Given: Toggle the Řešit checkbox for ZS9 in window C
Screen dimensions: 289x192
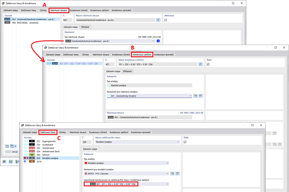Looking at the screenshot, I should tap(185, 142).
